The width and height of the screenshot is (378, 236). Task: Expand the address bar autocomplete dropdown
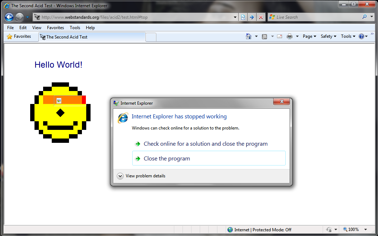click(x=235, y=17)
